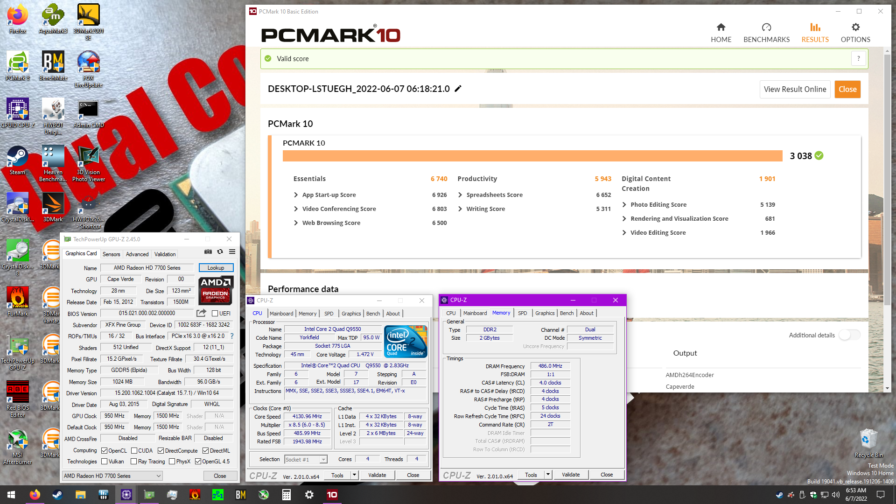The height and width of the screenshot is (504, 896).
Task: Click the PCMark 10 taskbar icon
Action: click(332, 495)
